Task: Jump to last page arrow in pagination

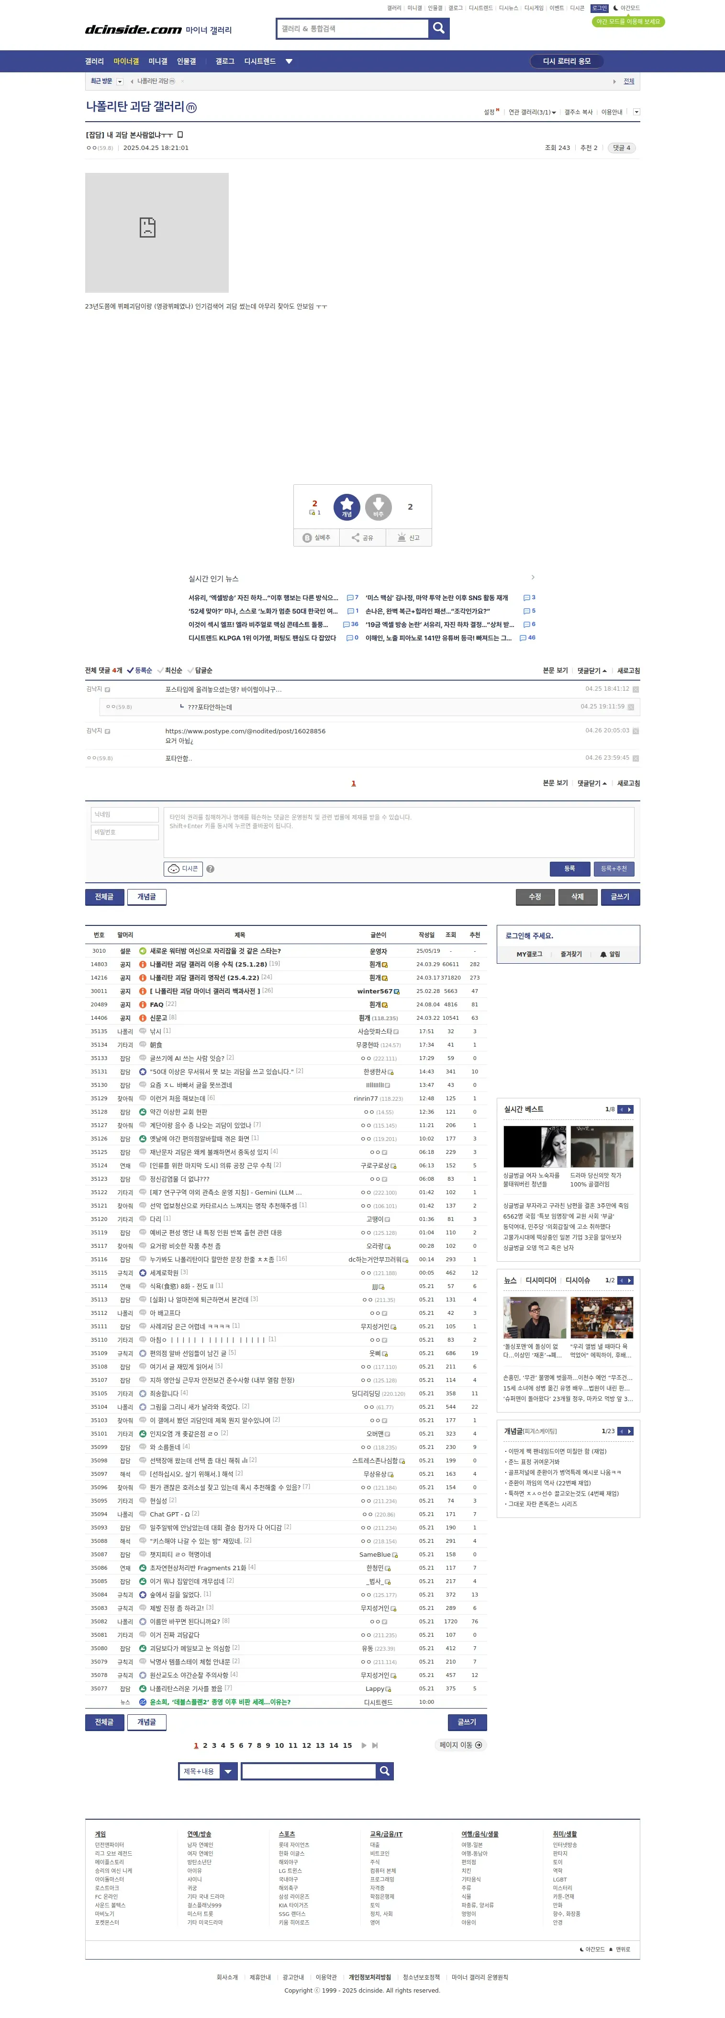Action: (x=375, y=1745)
